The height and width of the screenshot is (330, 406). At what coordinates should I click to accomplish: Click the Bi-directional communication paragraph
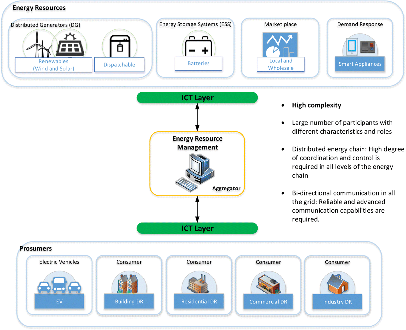(343, 206)
